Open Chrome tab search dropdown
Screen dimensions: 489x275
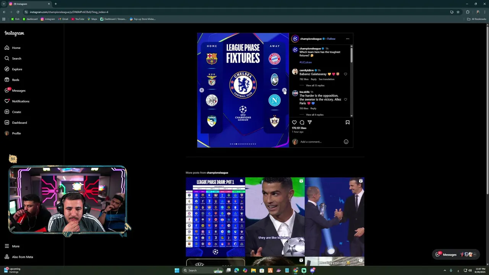(x=4, y=4)
